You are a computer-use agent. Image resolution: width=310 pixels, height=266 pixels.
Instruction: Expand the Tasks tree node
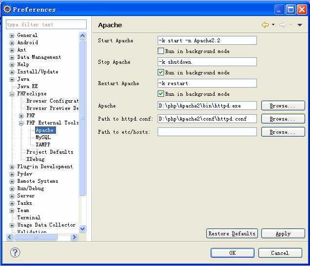[12, 204]
